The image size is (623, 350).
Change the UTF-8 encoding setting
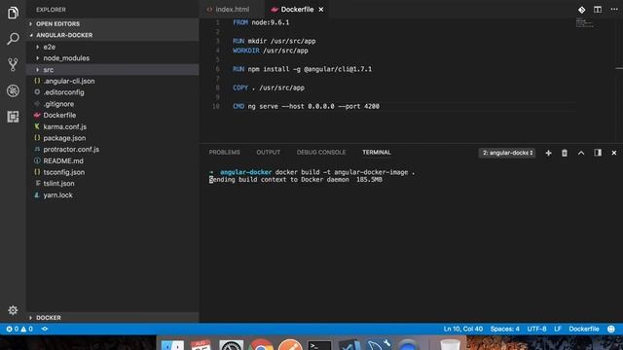[x=536, y=329]
